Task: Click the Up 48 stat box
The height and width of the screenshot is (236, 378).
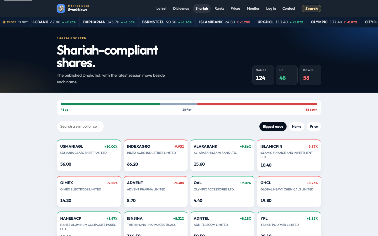Action: coord(287,75)
